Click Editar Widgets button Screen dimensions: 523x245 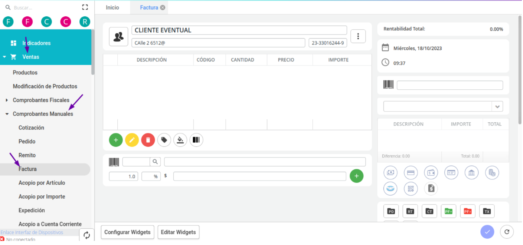(x=179, y=232)
